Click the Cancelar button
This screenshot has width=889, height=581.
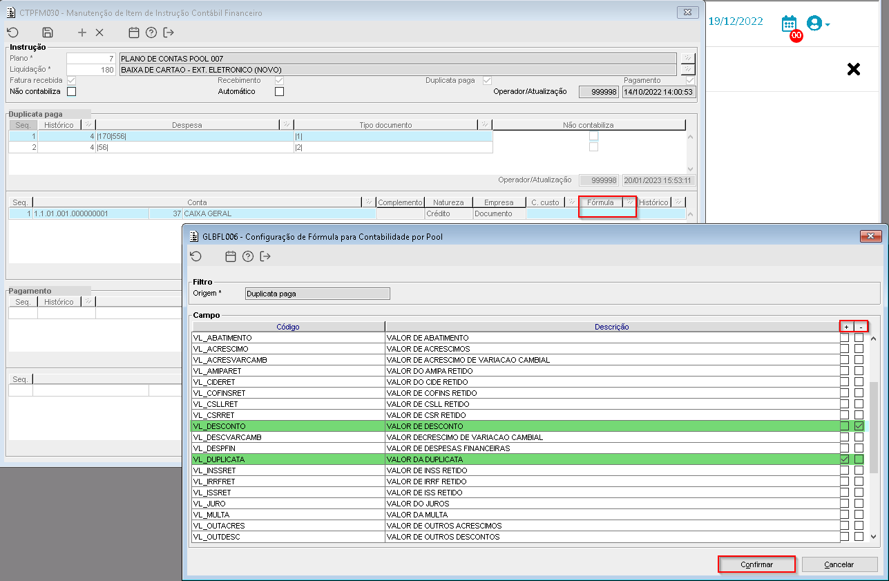[x=839, y=564]
